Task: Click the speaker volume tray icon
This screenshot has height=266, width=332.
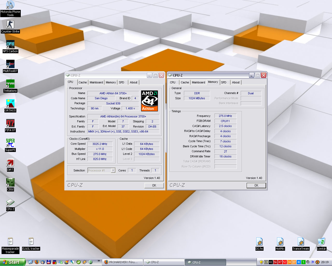Action: point(308,262)
